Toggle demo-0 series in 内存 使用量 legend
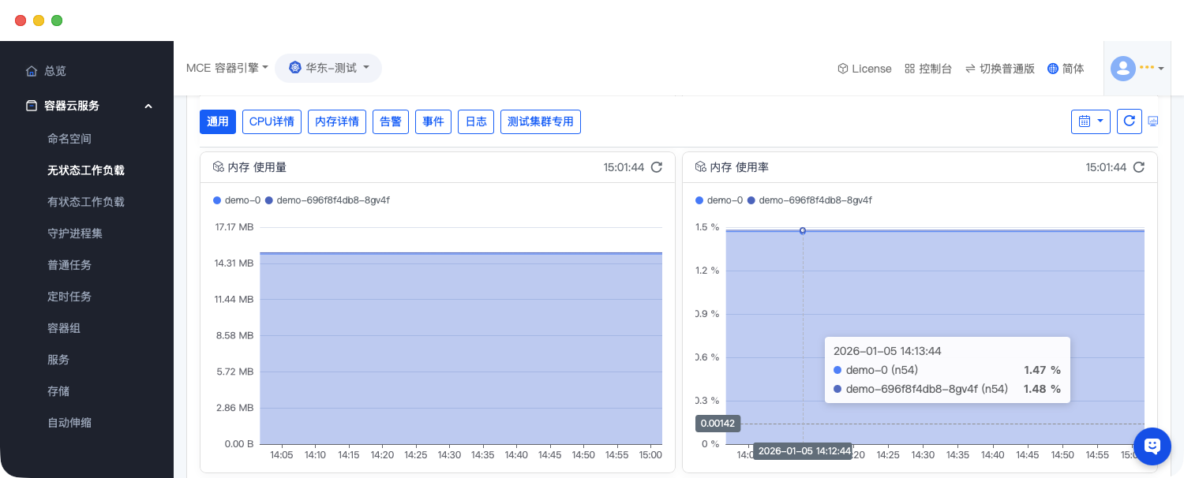This screenshot has width=1184, height=478. point(237,200)
